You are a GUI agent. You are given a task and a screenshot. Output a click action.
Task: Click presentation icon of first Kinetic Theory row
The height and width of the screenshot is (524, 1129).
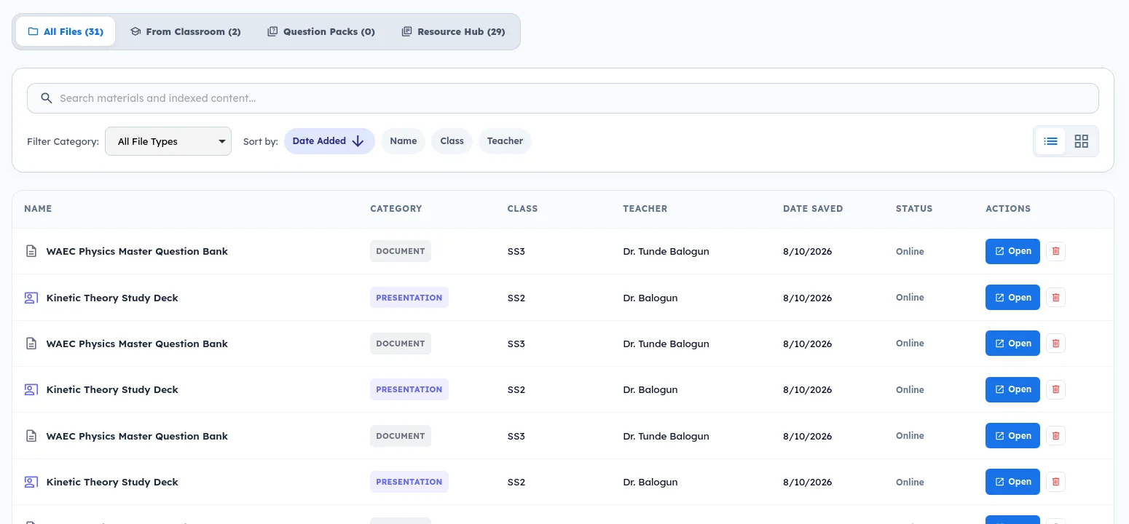tap(31, 298)
